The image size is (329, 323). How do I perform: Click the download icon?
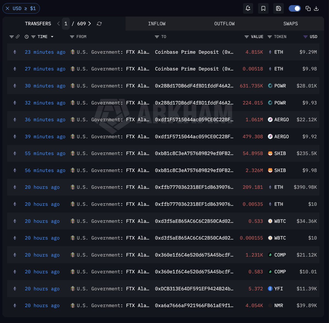tap(316, 8)
